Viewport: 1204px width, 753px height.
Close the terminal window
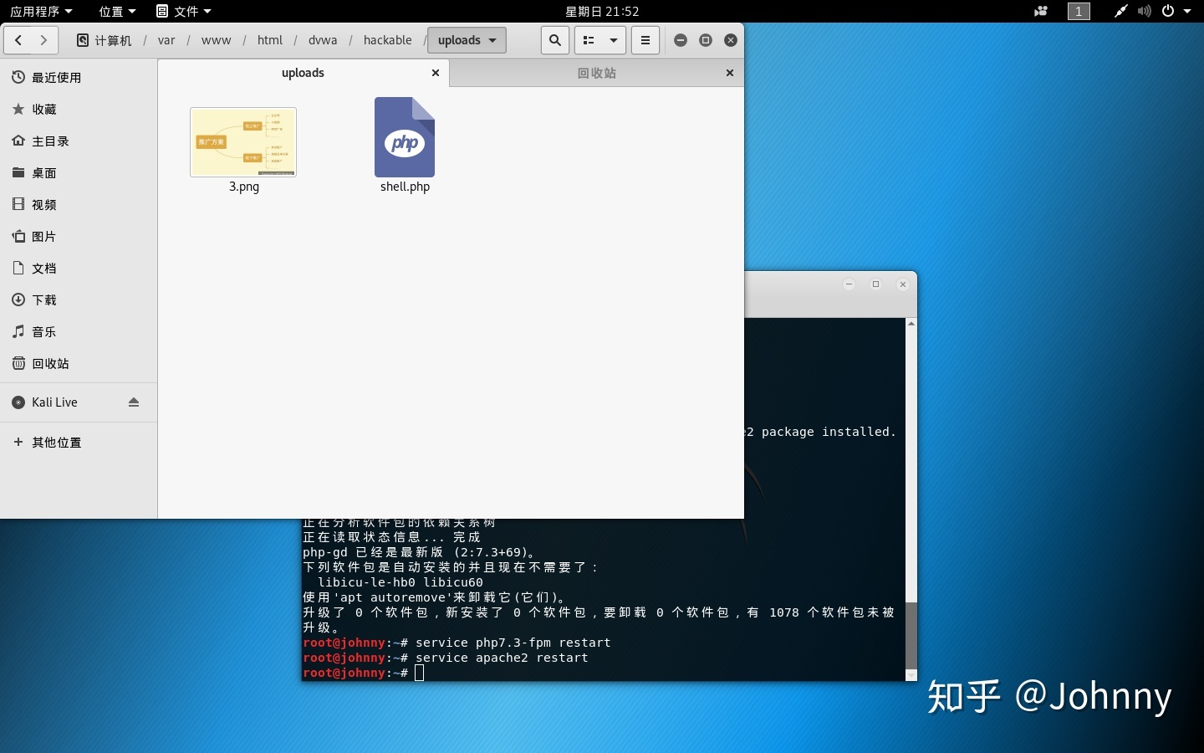coord(903,284)
